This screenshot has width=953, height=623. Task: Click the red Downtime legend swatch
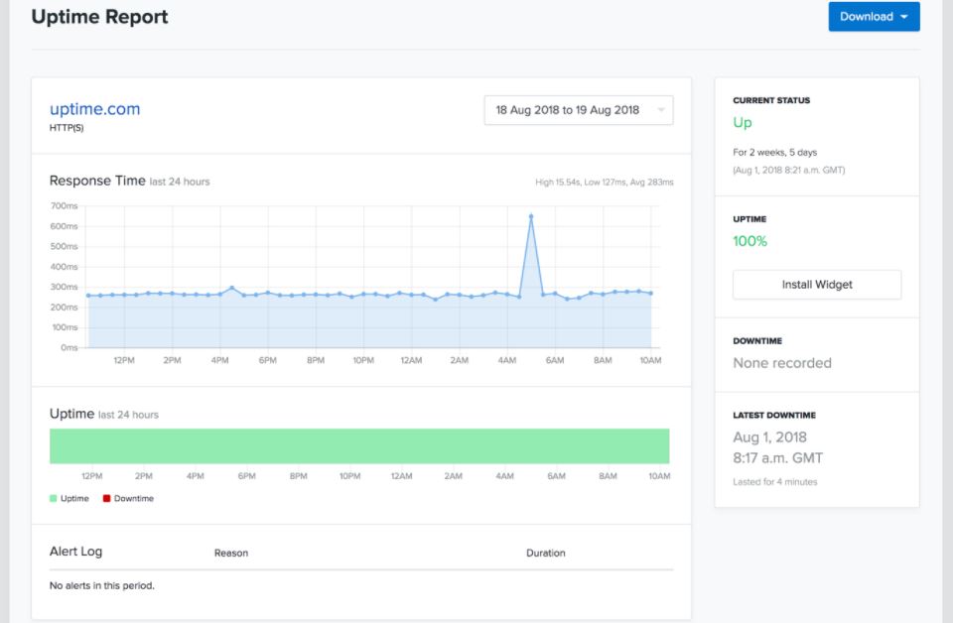pyautogui.click(x=106, y=499)
